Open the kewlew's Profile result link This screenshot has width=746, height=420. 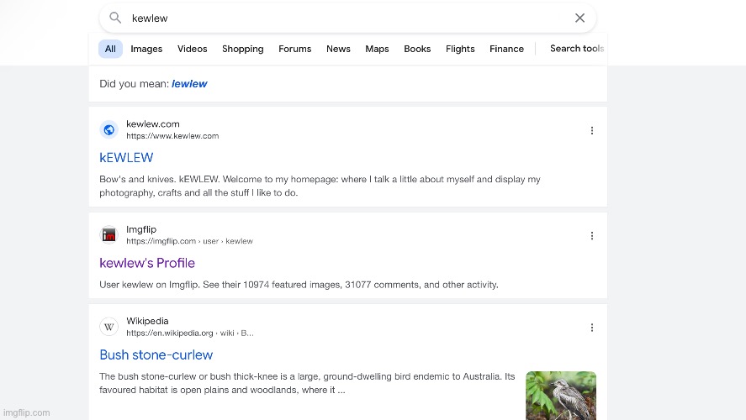click(x=147, y=263)
